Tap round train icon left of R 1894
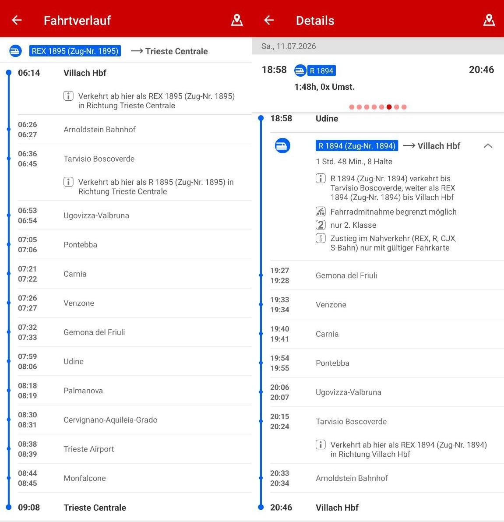This screenshot has width=504, height=522. point(282,146)
